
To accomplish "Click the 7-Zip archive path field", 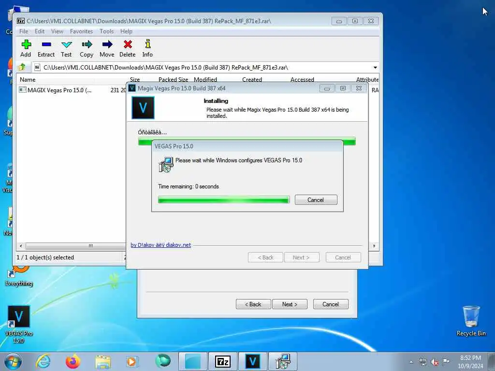I will [202, 68].
